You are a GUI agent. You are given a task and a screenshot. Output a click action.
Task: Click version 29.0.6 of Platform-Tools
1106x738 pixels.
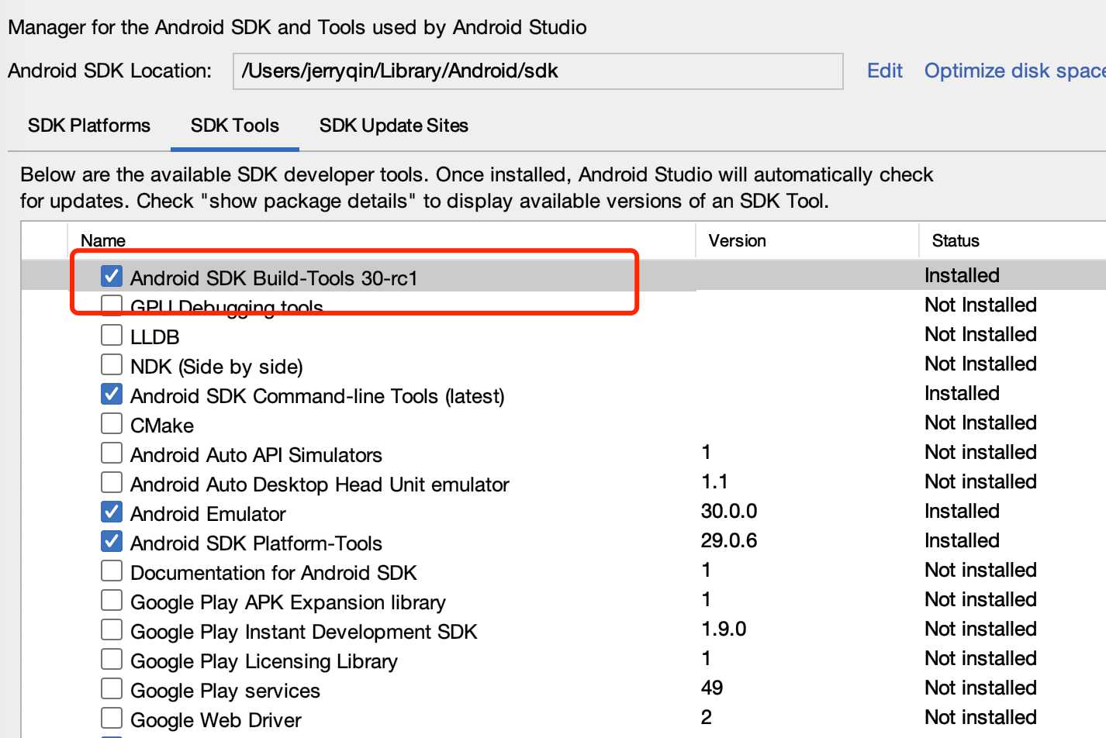729,540
